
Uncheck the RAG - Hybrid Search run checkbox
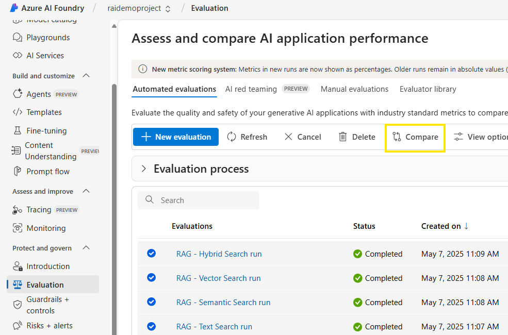151,253
